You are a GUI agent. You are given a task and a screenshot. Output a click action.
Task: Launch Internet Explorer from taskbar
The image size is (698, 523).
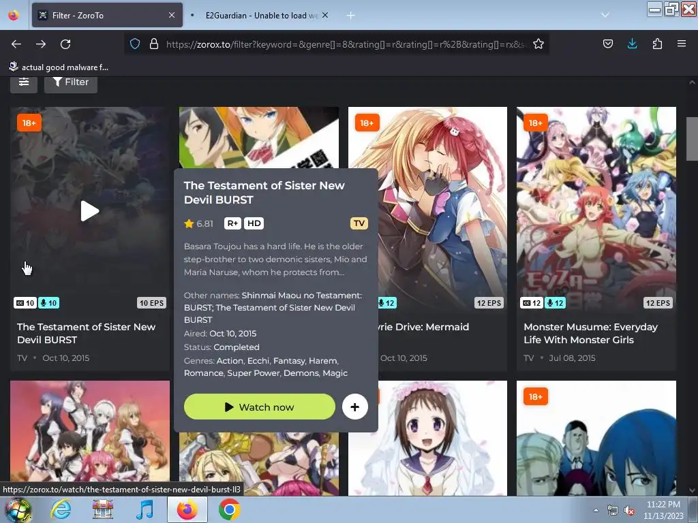[x=61, y=509]
